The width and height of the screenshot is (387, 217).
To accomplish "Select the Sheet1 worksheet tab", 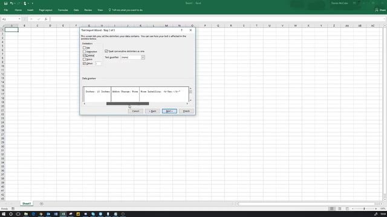I will point(27,204).
